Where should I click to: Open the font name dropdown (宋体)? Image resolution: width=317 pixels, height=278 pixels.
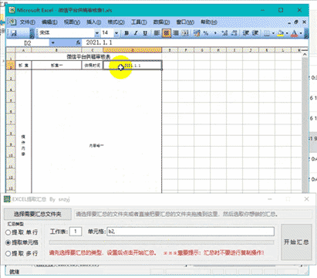pyautogui.click(x=97, y=33)
